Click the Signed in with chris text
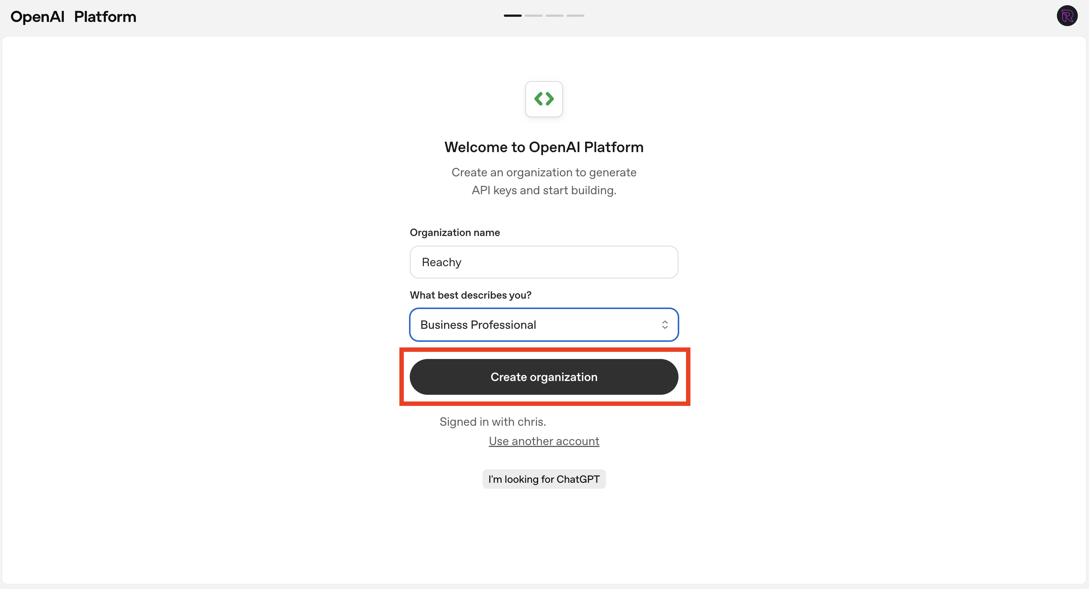The width and height of the screenshot is (1089, 589). coord(493,422)
